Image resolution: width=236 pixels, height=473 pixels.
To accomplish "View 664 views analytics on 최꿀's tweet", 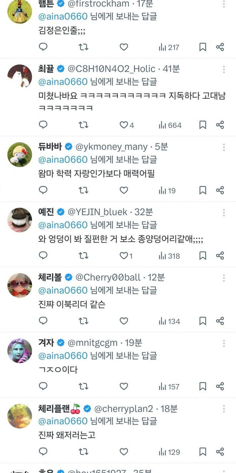I will coord(170,125).
